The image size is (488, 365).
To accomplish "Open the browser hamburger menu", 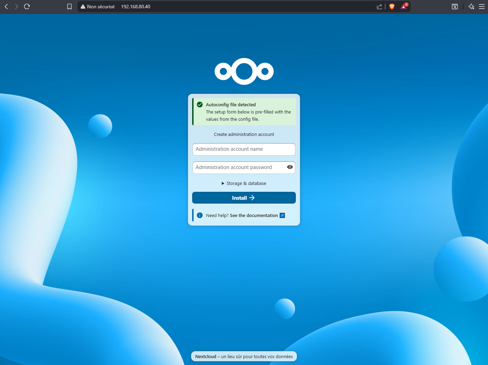I will pos(482,7).
